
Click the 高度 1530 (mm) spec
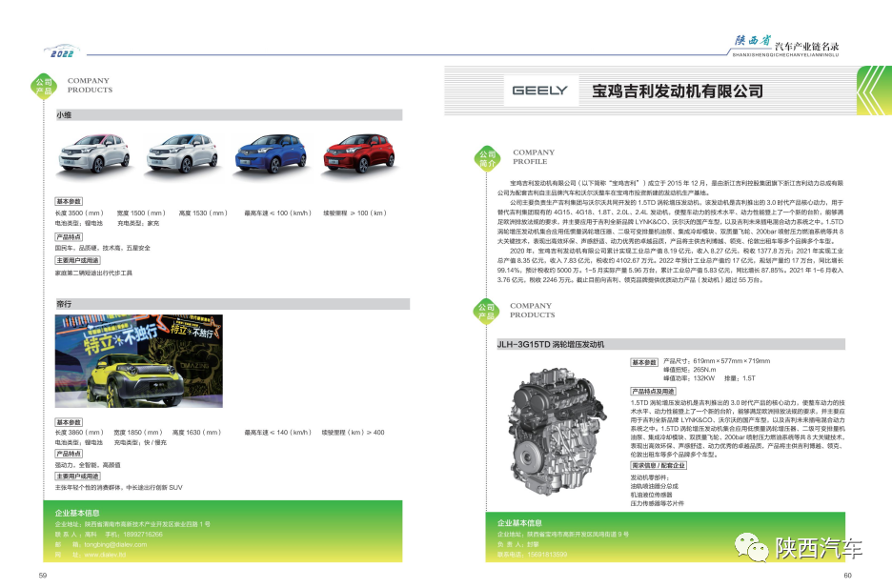(x=203, y=213)
